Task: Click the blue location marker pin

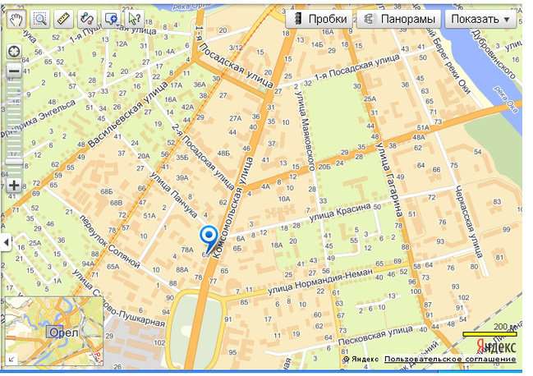Action: (209, 238)
